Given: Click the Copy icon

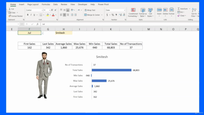Looking at the screenshot, I should pos(10,12).
